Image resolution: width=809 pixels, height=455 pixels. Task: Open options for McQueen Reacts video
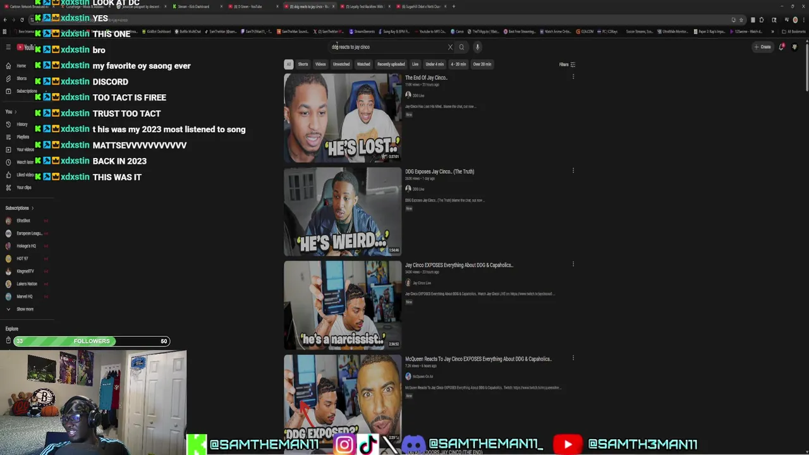[x=573, y=358]
